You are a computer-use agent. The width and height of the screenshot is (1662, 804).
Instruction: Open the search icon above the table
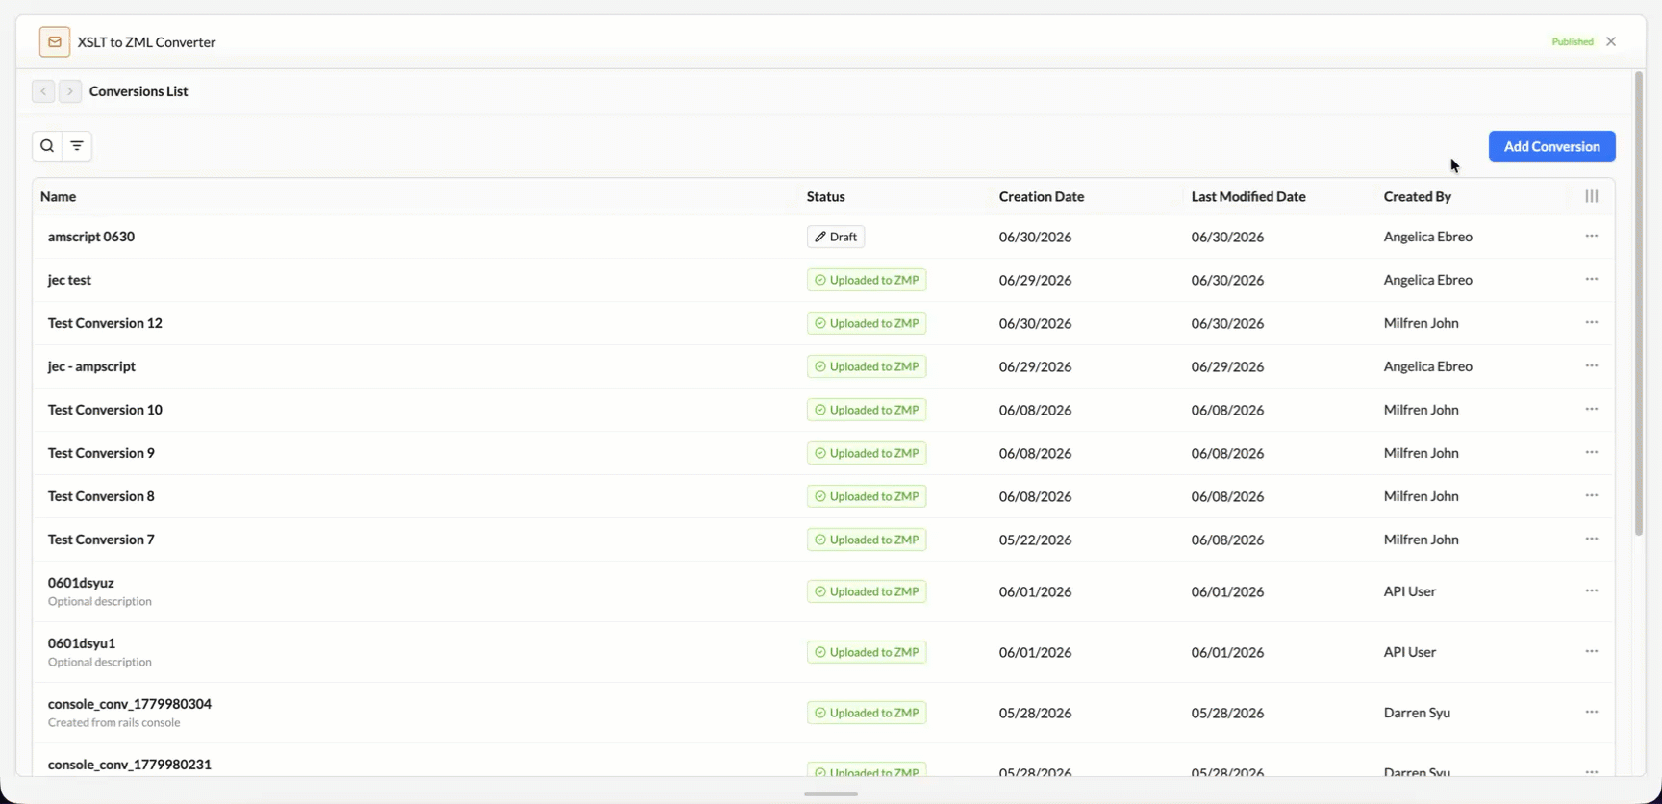coord(47,146)
